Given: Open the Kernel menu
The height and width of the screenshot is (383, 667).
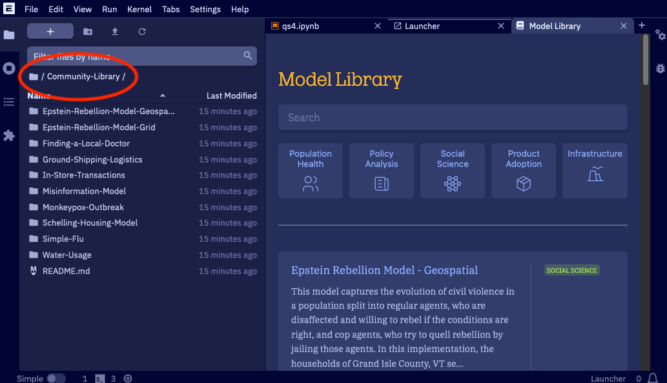Looking at the screenshot, I should pyautogui.click(x=139, y=9).
